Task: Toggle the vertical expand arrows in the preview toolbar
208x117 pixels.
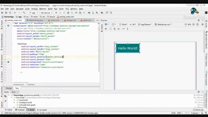Action: (x=127, y=29)
